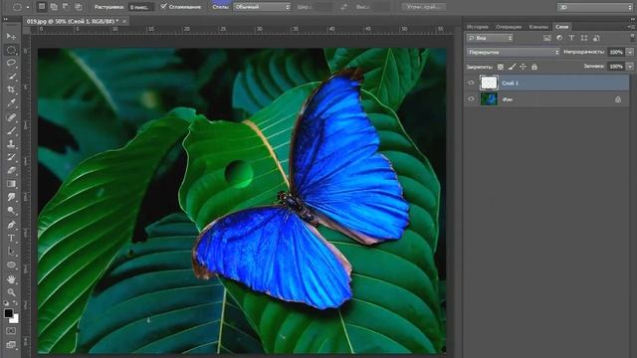The height and width of the screenshot is (358, 637).
Task: Select the Elliptical Marquee tool in toolbar
Action: coord(11,50)
